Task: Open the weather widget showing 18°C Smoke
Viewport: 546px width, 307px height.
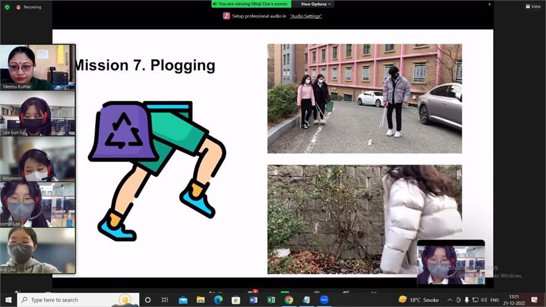Action: click(x=419, y=300)
